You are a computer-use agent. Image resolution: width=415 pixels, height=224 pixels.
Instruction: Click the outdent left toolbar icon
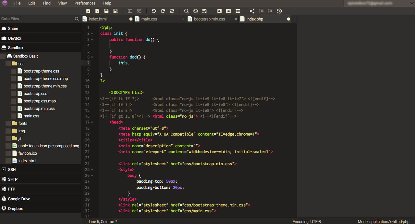[228, 11]
